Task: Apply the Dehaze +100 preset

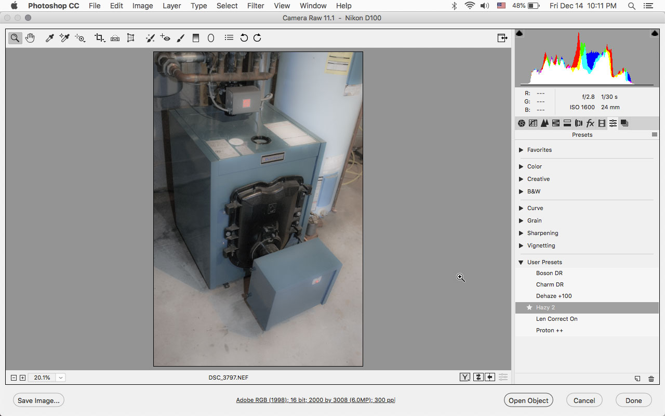Action: click(x=587, y=296)
